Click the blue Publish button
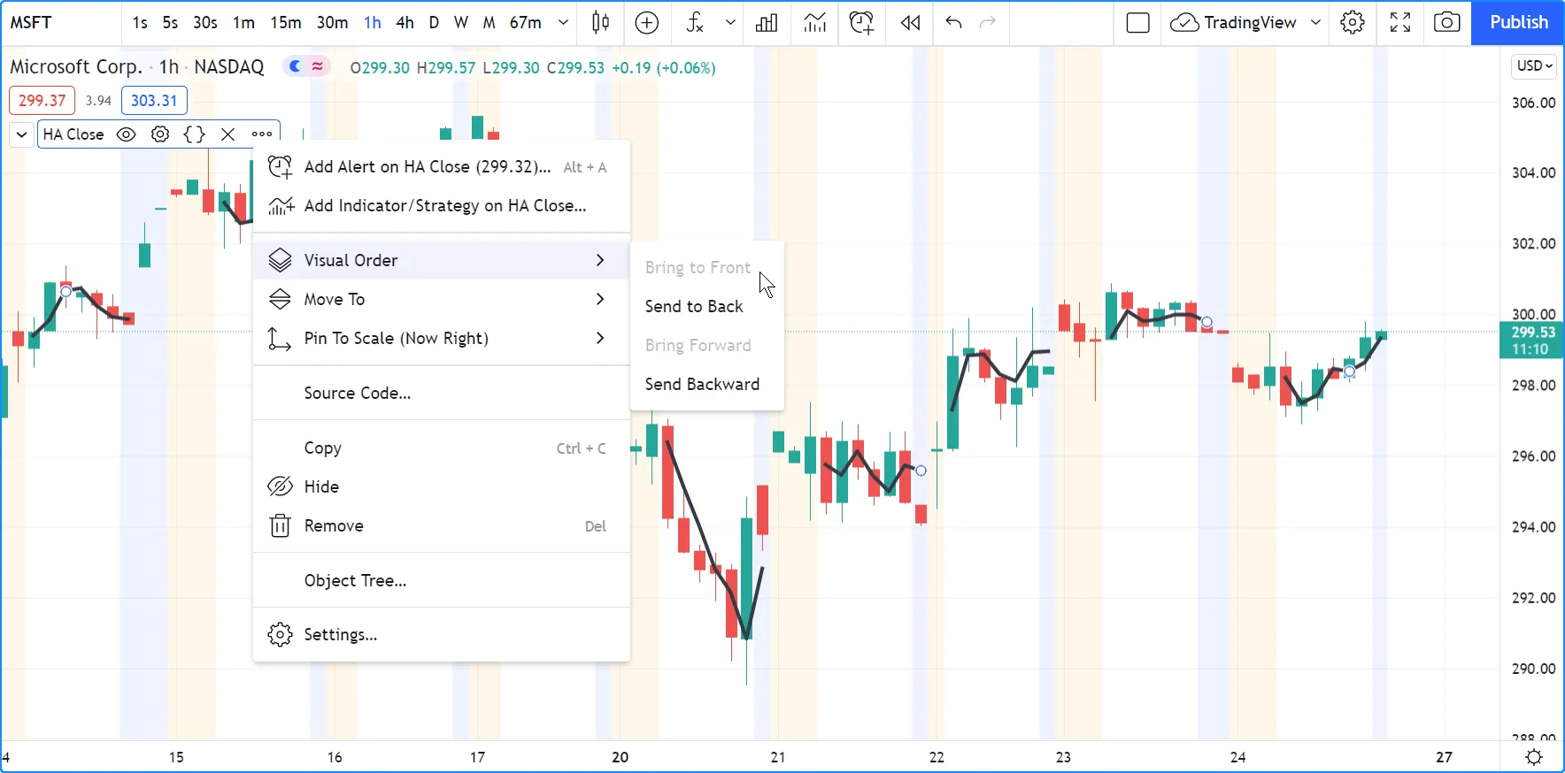The height and width of the screenshot is (773, 1565). tap(1518, 23)
